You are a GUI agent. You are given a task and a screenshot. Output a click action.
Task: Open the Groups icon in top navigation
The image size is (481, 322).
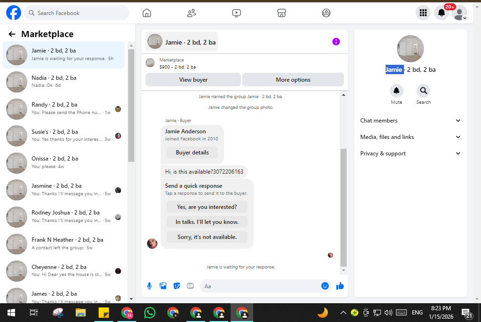[x=326, y=13]
